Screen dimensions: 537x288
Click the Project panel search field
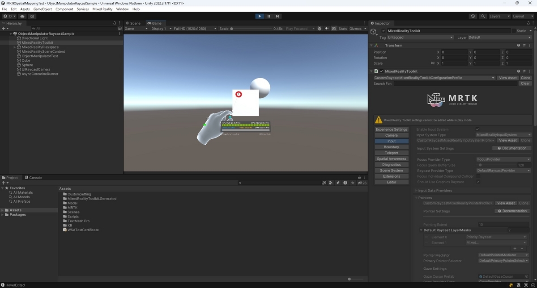tap(280, 183)
